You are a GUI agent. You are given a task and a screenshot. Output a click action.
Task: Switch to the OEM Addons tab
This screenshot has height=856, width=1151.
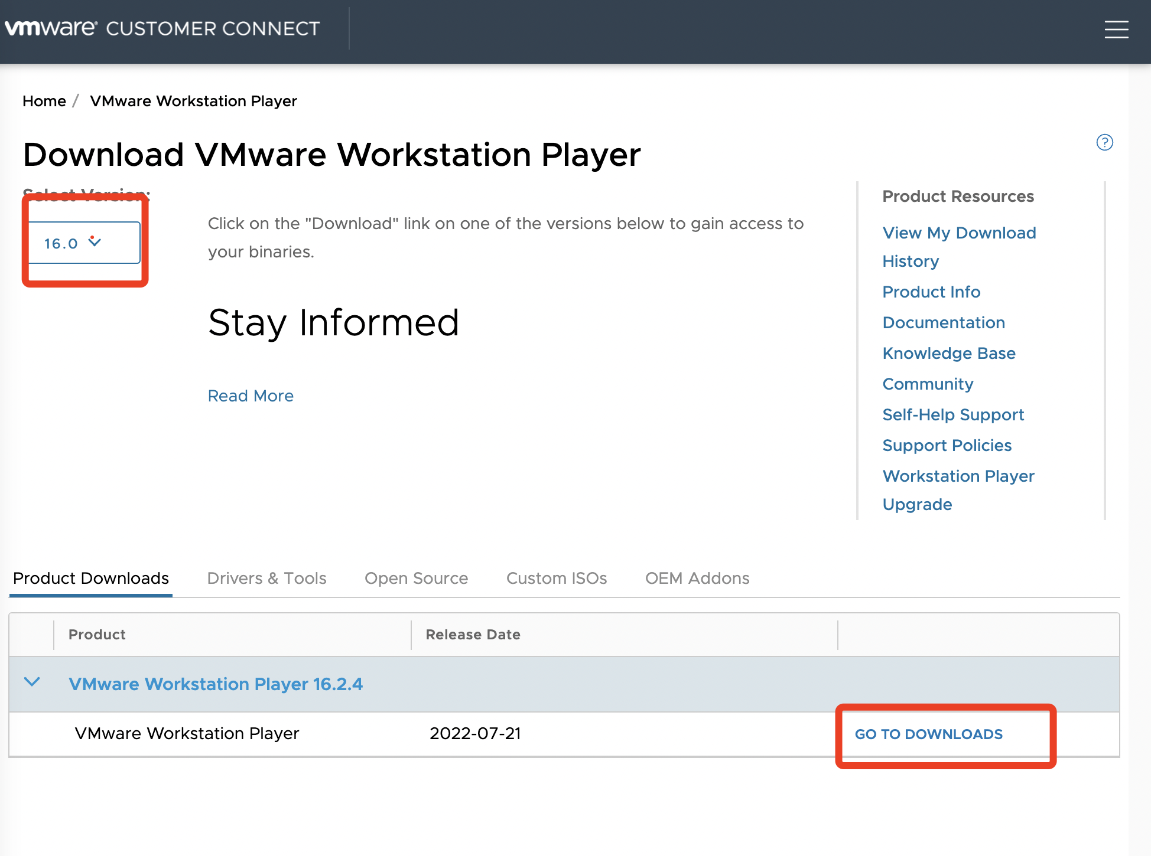pos(697,578)
